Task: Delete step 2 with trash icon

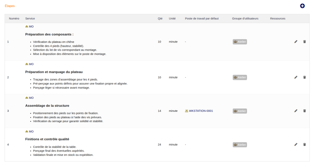Action: pos(304,77)
